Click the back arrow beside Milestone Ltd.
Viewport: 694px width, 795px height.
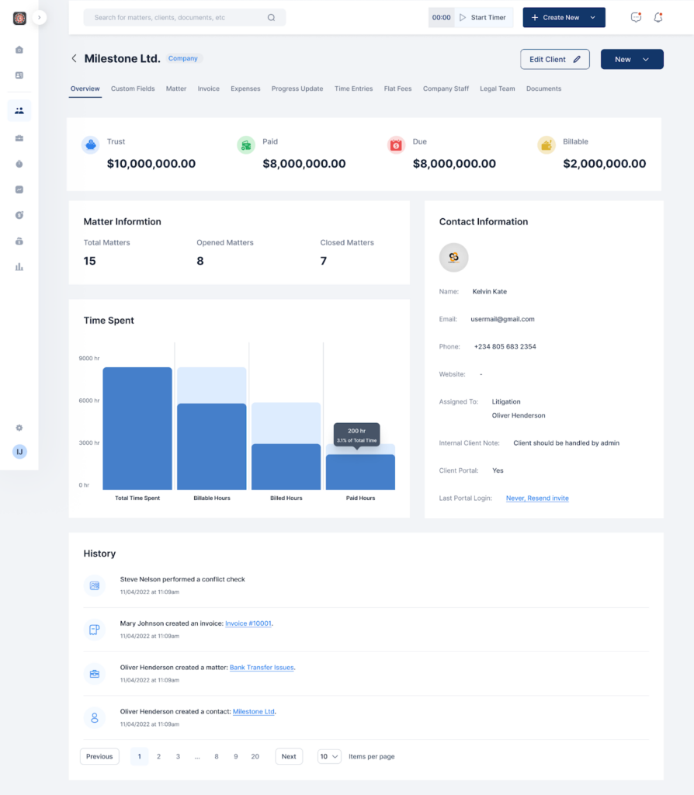click(x=75, y=58)
